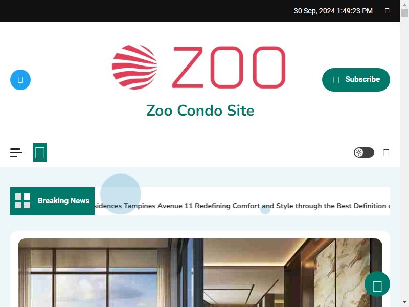Image resolution: width=409 pixels, height=307 pixels.
Task: Click the small icon right of theme toggle
Action: (x=386, y=152)
